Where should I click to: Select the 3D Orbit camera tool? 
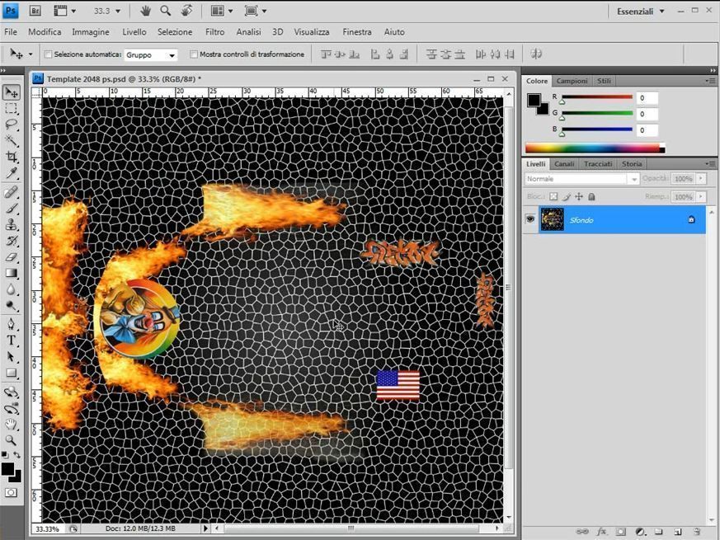12,408
